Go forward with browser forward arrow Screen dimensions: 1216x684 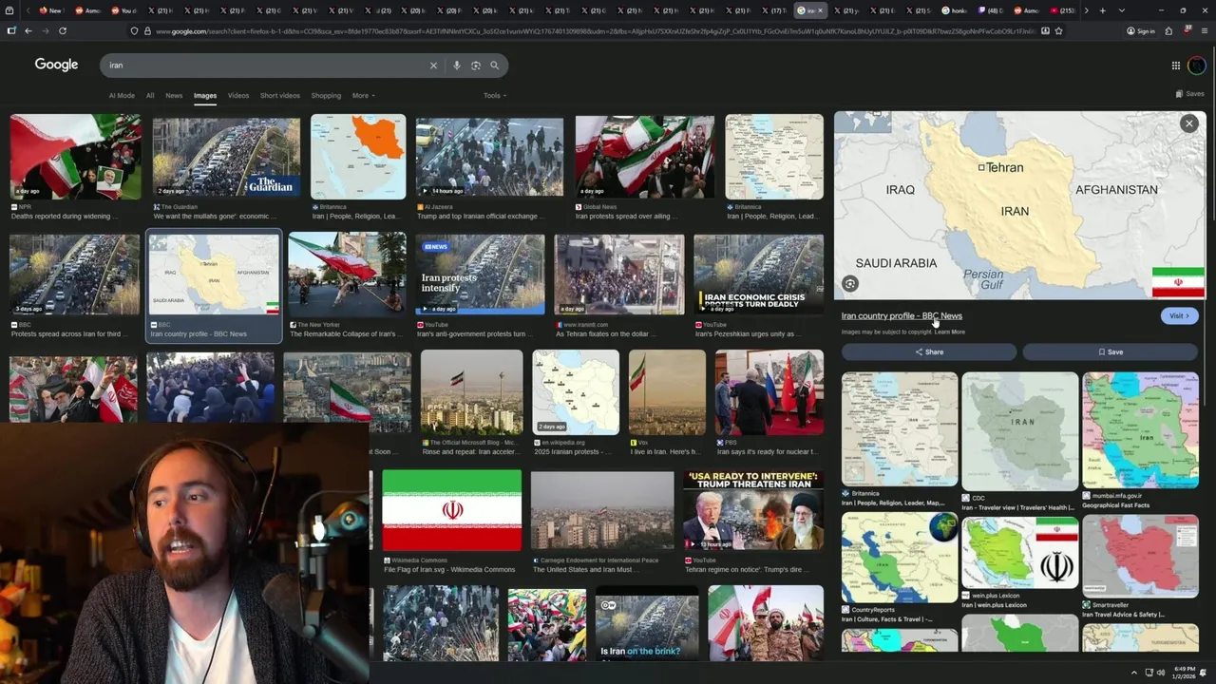(45, 30)
